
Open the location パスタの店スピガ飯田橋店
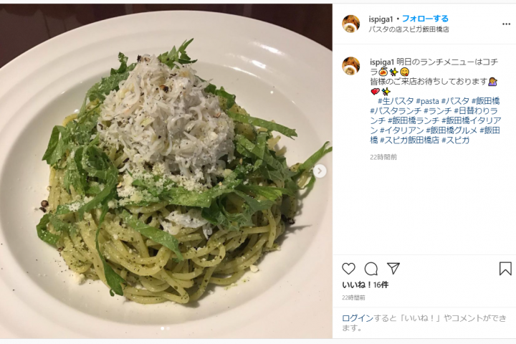[x=408, y=29]
